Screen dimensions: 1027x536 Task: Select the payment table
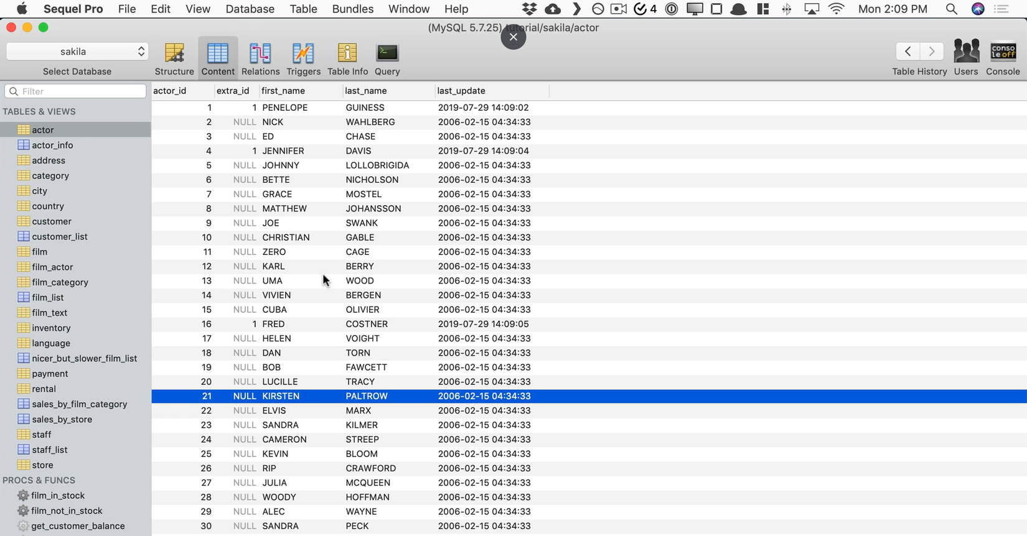pos(75,374)
